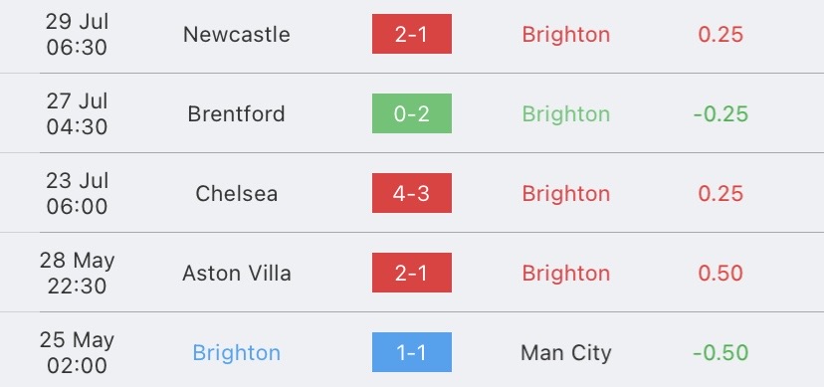Select green Brighton name in Brentford row
Viewport: 824px width, 387px height.
point(566,114)
